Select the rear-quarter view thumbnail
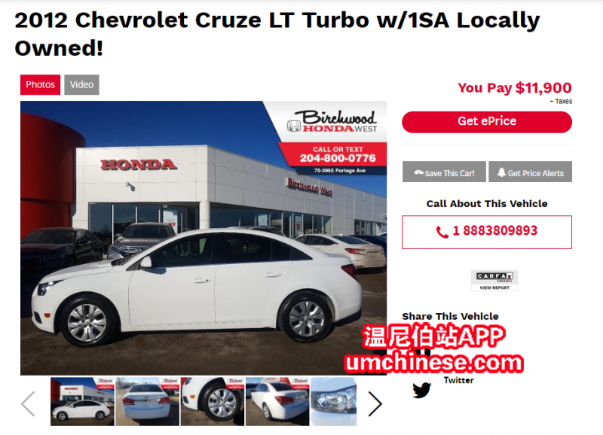 coord(277,401)
